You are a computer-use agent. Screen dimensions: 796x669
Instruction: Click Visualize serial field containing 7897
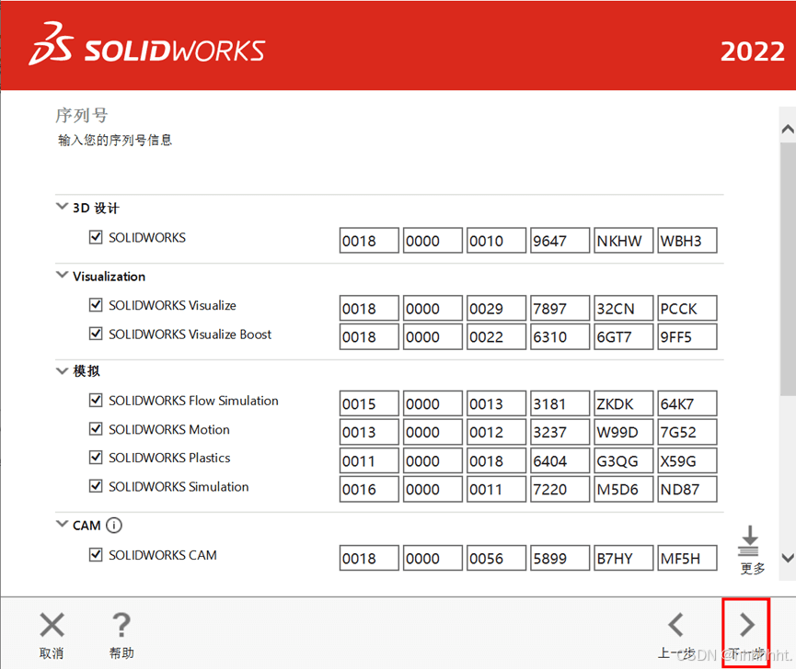[560, 308]
